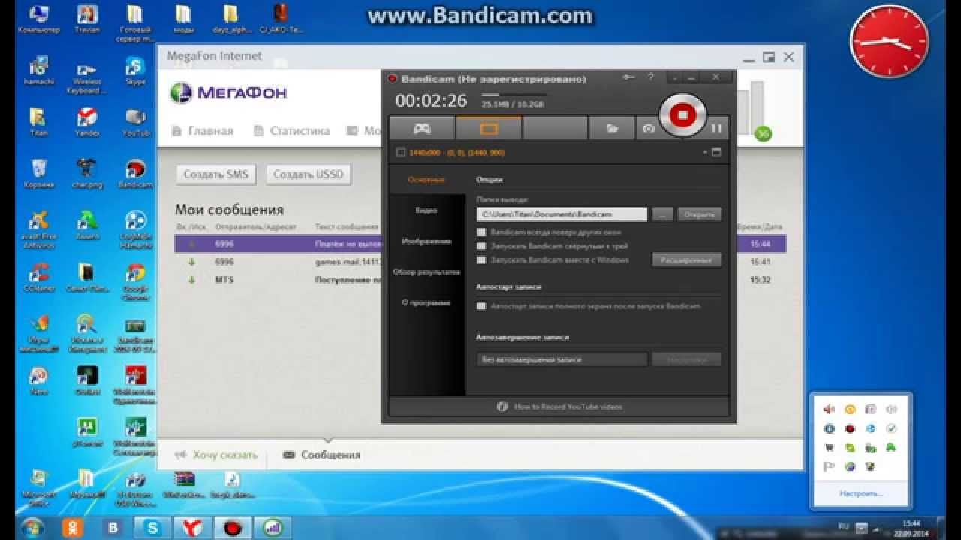Click Windows Start button
961x540 pixels.
click(x=32, y=528)
